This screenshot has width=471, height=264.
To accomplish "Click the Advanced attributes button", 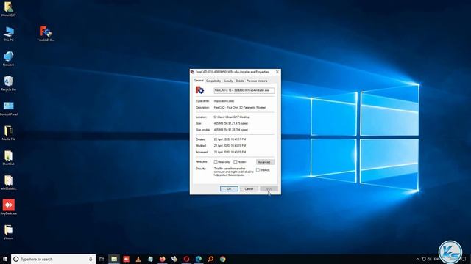I will click(265, 162).
